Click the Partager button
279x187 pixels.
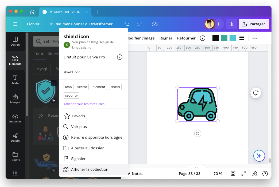point(254,24)
